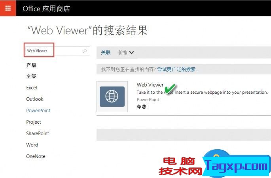Filter products by OneNote

pos(36,156)
